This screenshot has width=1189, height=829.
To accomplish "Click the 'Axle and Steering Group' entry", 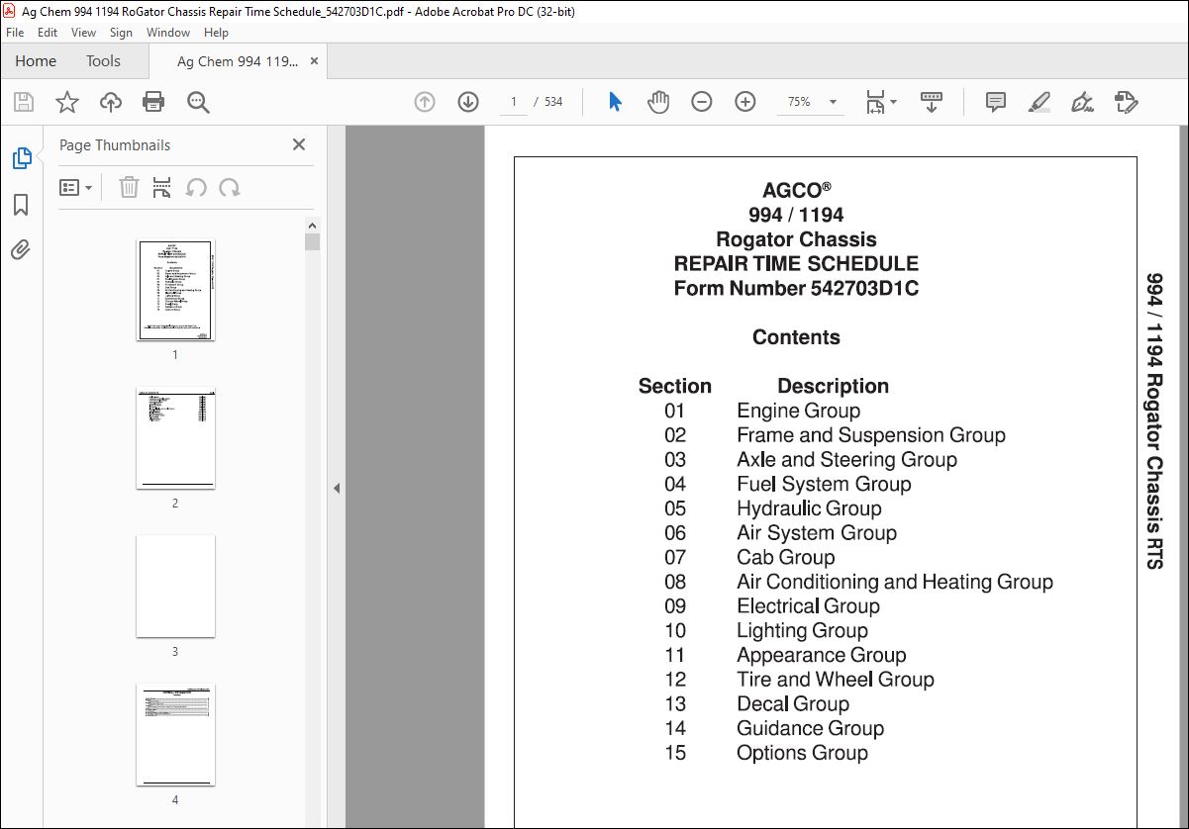I will pyautogui.click(x=846, y=460).
